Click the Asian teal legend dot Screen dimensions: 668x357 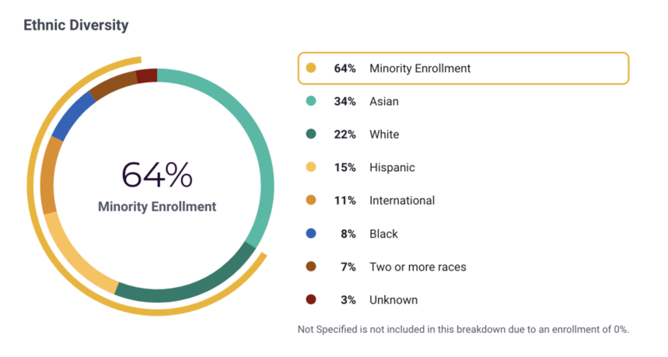click(311, 101)
